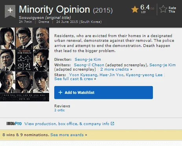Click the external link icon after company info

coord(112,124)
